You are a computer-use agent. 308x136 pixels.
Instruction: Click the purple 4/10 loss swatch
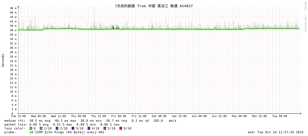click(89, 128)
